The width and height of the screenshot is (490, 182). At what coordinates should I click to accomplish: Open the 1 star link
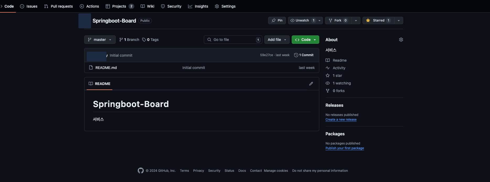334,76
